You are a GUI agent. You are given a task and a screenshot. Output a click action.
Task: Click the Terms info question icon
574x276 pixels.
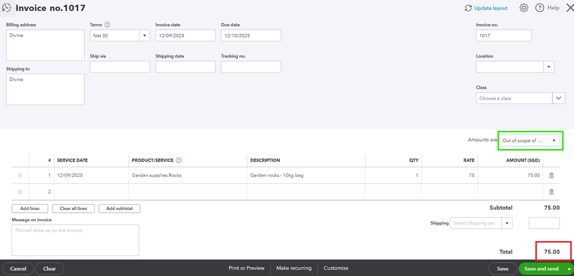pyautogui.click(x=107, y=25)
